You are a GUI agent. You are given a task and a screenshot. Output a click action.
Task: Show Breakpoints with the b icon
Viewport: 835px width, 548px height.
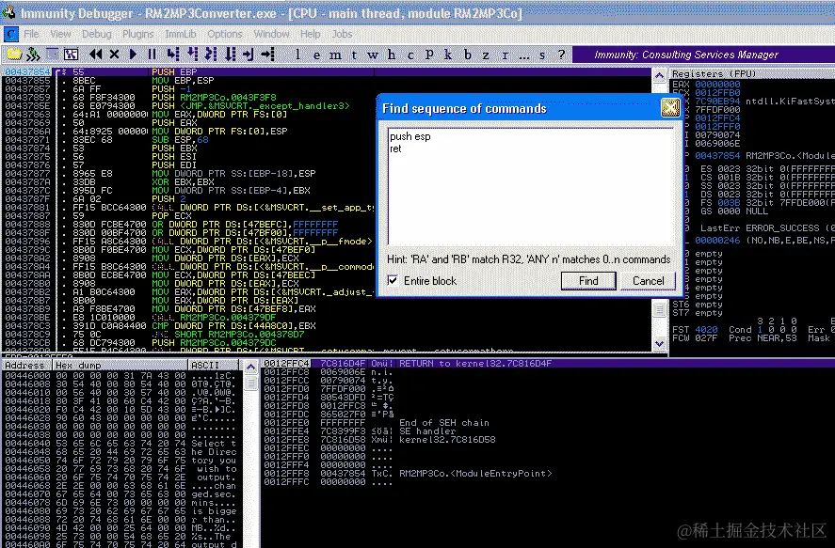point(468,55)
